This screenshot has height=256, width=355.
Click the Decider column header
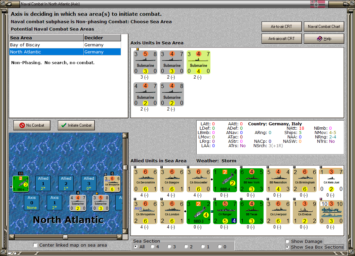(x=102, y=38)
